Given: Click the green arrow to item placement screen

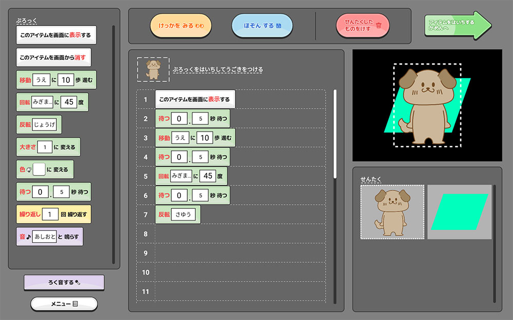Looking at the screenshot, I should tap(457, 25).
